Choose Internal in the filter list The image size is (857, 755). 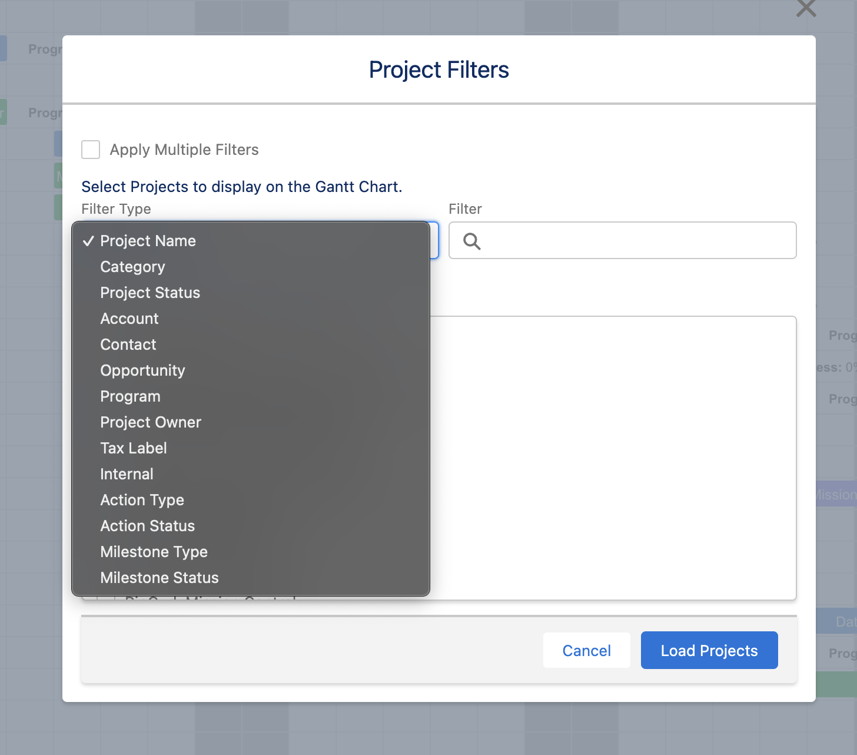click(127, 473)
